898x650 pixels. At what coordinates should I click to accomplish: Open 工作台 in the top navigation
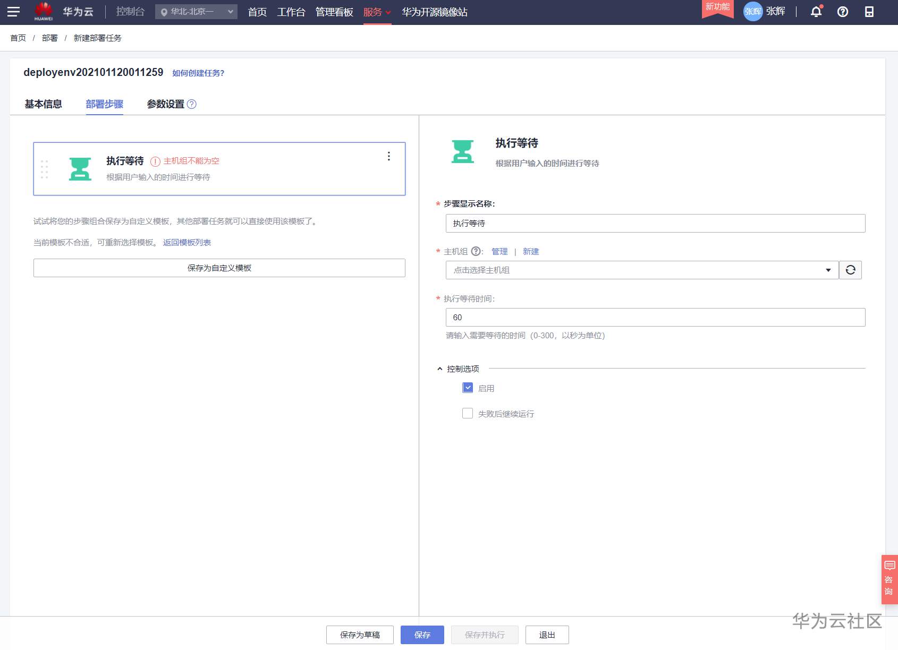click(291, 12)
